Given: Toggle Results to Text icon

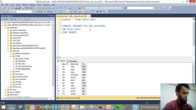Looking at the screenshot, I should (79, 12).
